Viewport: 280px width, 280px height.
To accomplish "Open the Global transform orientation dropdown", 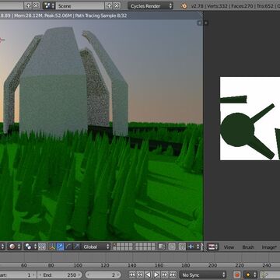I will 95,247.
